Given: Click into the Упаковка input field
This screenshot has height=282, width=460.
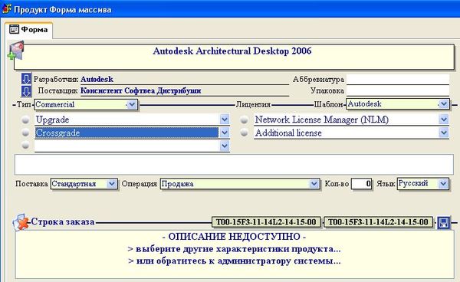Looking at the screenshot, I should tap(398, 90).
